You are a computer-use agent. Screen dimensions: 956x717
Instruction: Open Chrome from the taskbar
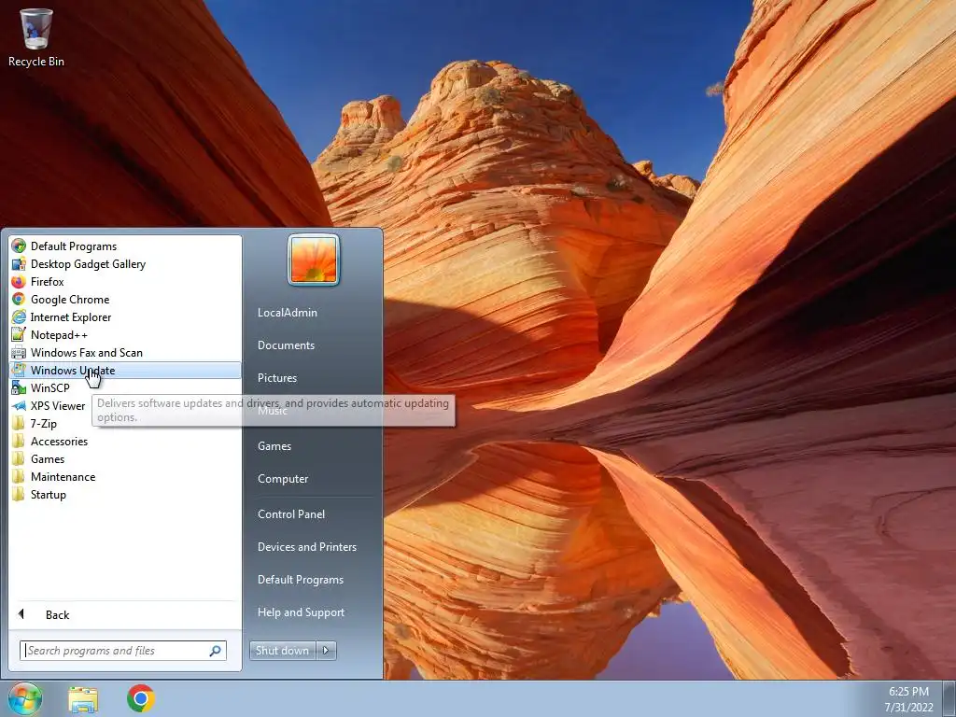pyautogui.click(x=141, y=698)
